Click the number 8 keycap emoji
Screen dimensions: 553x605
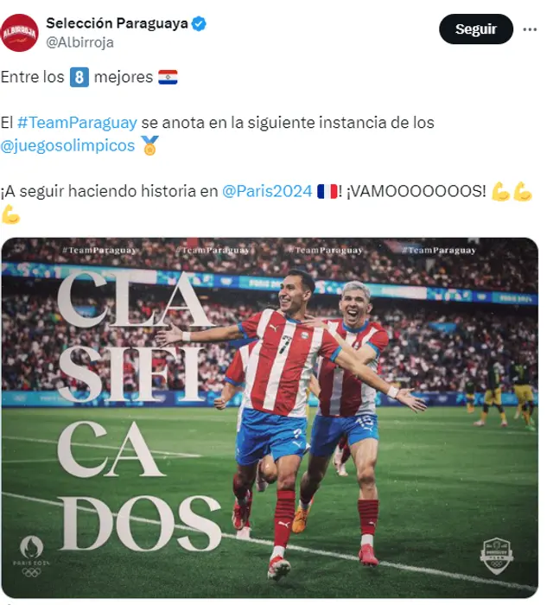[x=79, y=77]
